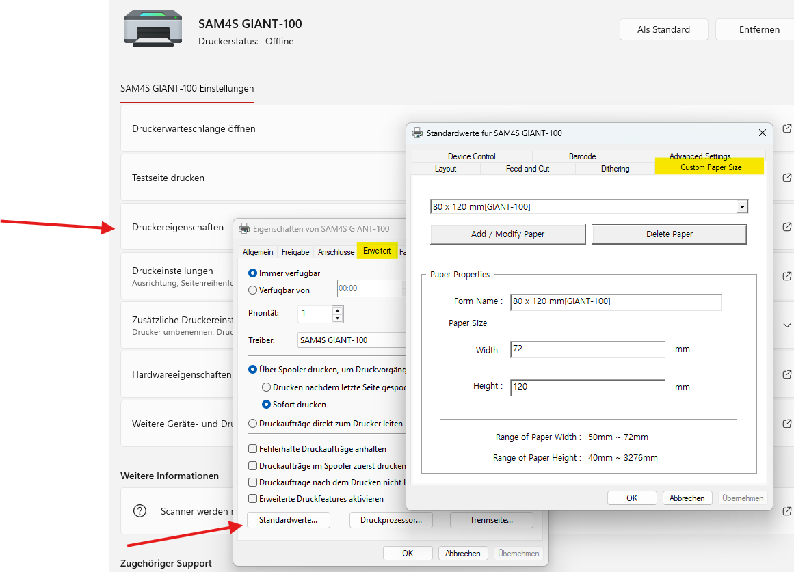Expand the Zusätzliche Druckereinstellungen chevron
Image resolution: width=794 pixels, height=572 pixels.
(787, 325)
